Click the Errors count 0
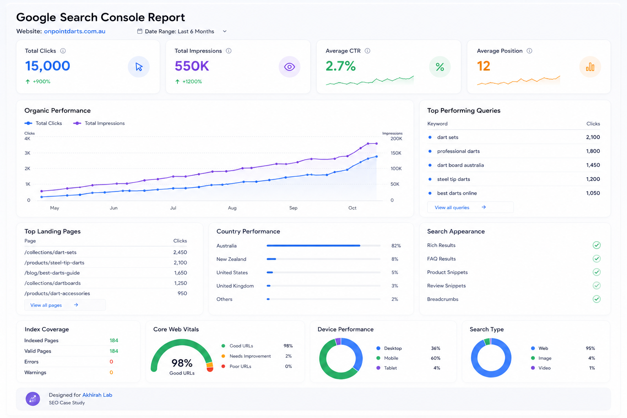 (111, 362)
